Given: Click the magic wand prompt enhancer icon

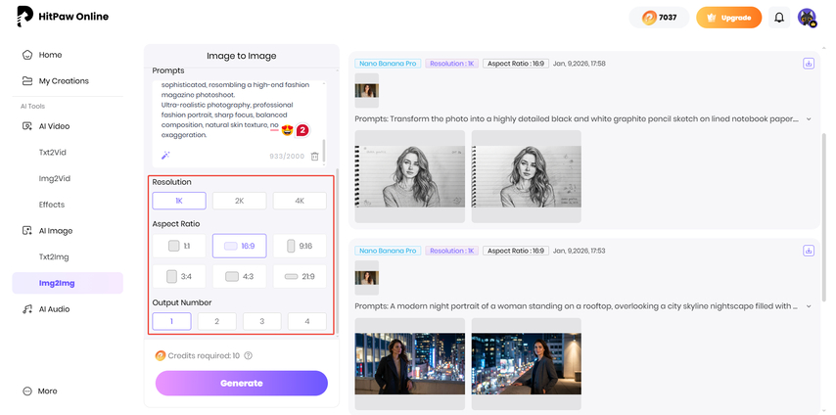Looking at the screenshot, I should (x=165, y=156).
